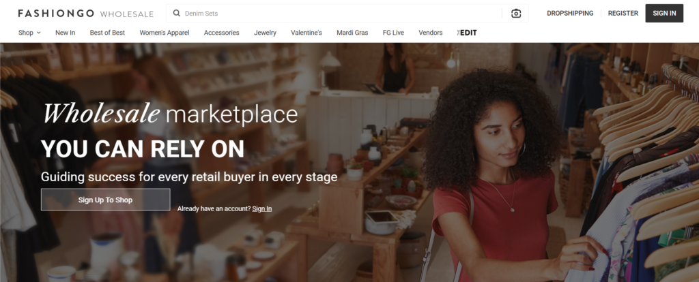Image resolution: width=699 pixels, height=282 pixels.
Task: Go to Best of Best
Action: [x=107, y=33]
